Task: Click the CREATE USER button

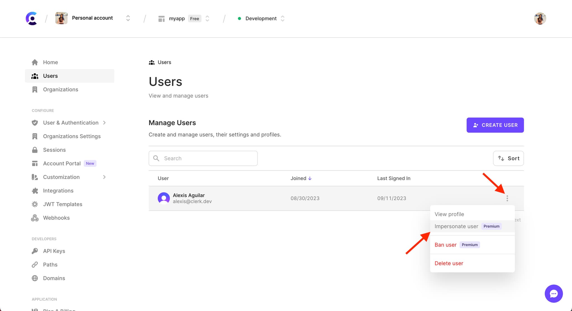Action: (x=495, y=125)
